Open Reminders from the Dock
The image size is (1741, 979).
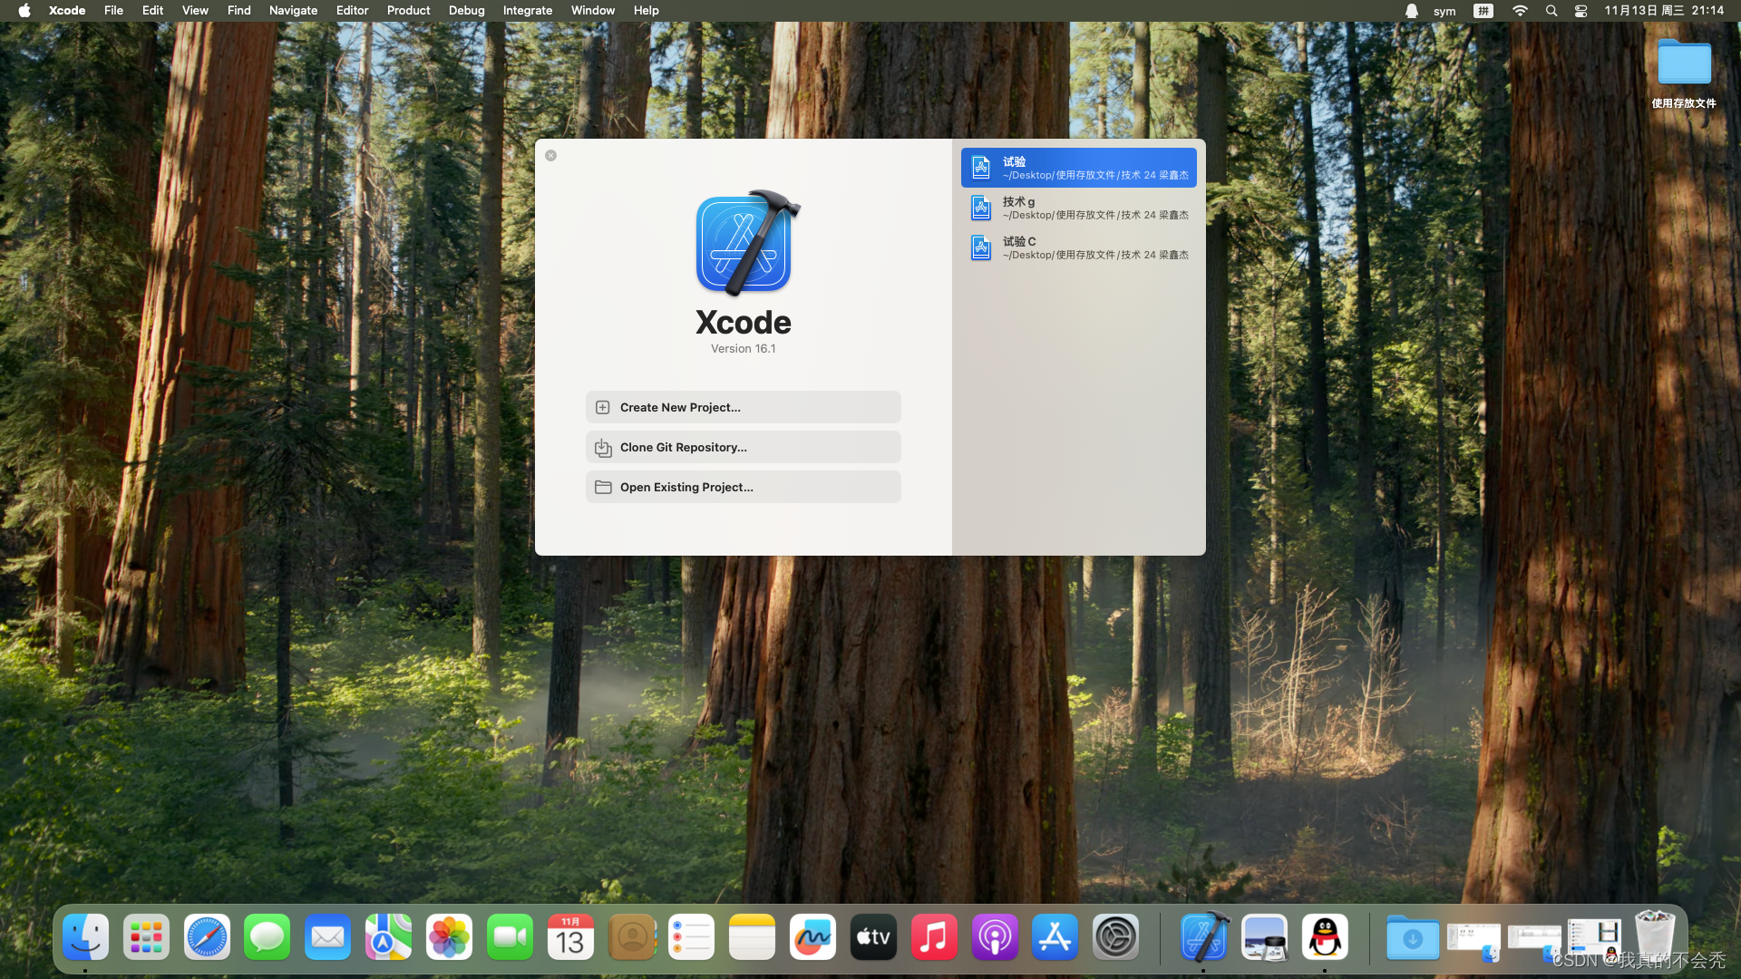pyautogui.click(x=691, y=937)
